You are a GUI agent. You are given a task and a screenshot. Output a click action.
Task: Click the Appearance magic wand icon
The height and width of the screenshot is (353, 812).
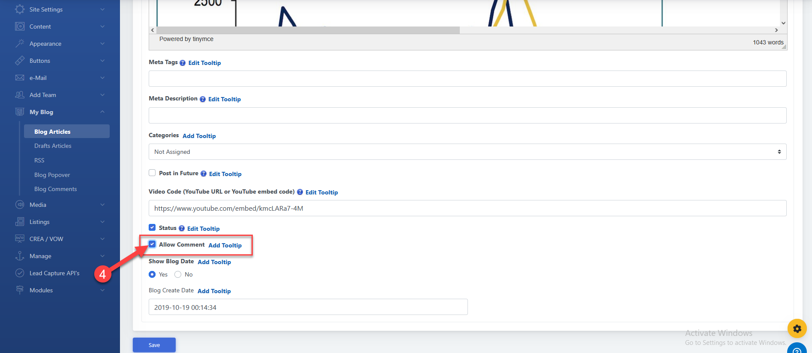click(20, 44)
